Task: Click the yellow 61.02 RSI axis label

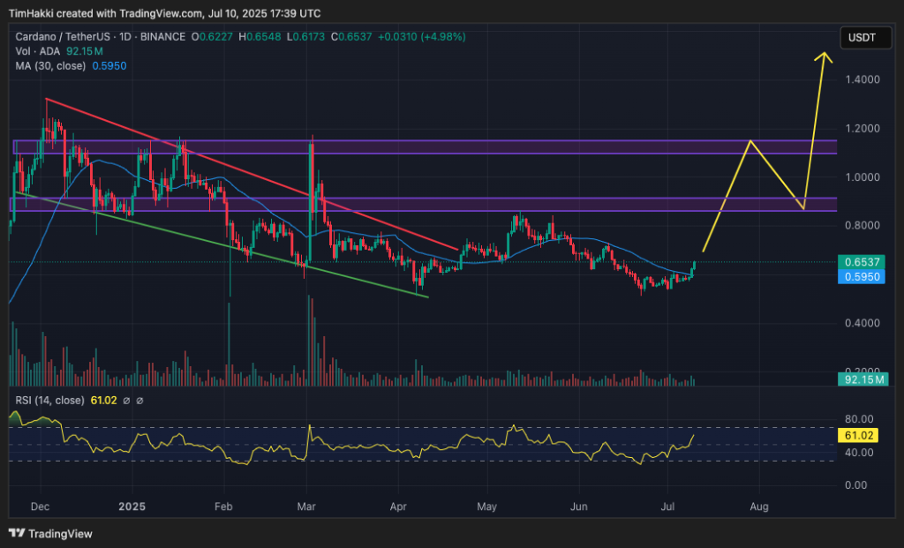Action: (x=860, y=436)
